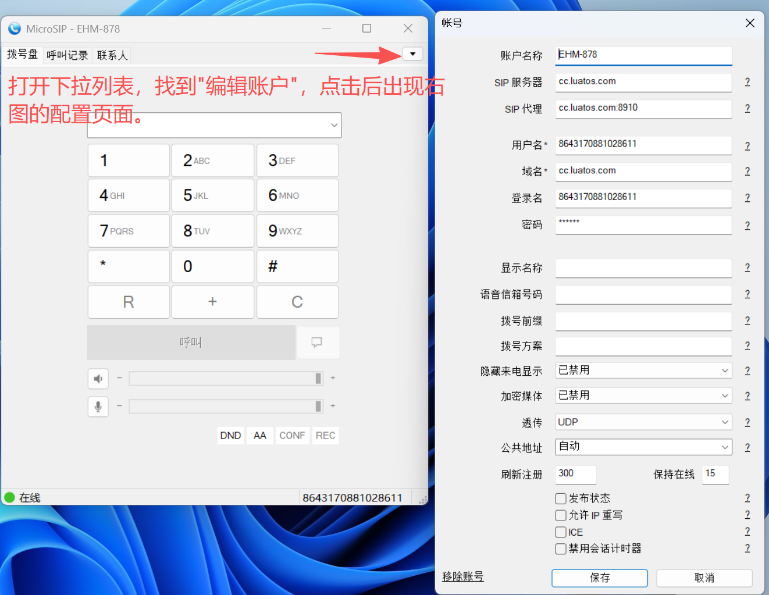Image resolution: width=769 pixels, height=595 pixels.
Task: Click the message chat icon next to call
Action: pos(317,342)
